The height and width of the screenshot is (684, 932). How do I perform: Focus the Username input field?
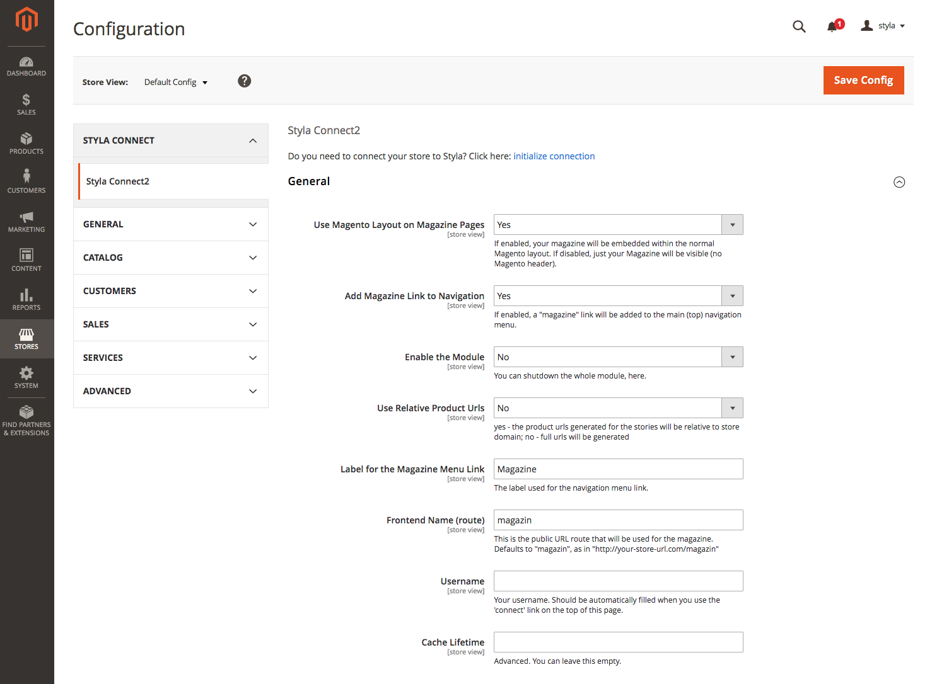point(618,581)
